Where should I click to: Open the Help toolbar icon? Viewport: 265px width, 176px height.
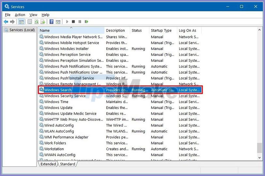tap(52, 22)
